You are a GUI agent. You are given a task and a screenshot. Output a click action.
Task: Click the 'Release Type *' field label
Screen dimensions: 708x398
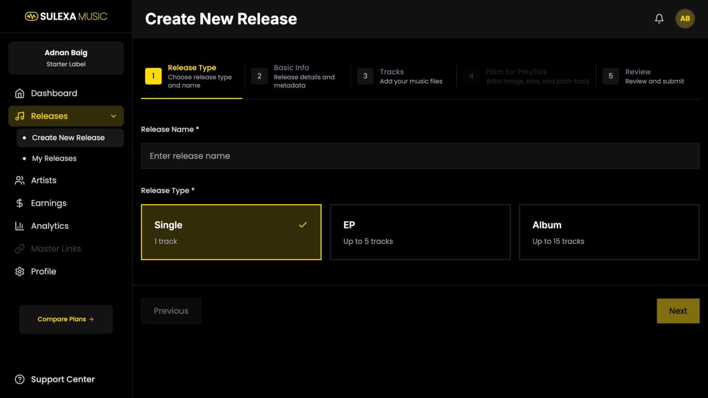(168, 191)
